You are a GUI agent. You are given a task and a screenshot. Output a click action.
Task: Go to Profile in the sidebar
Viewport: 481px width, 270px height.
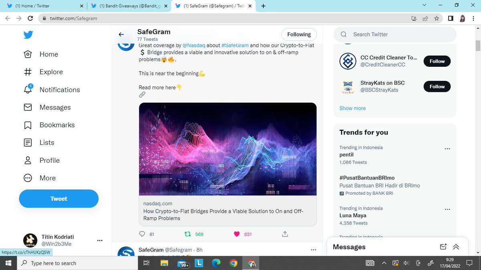point(42,160)
